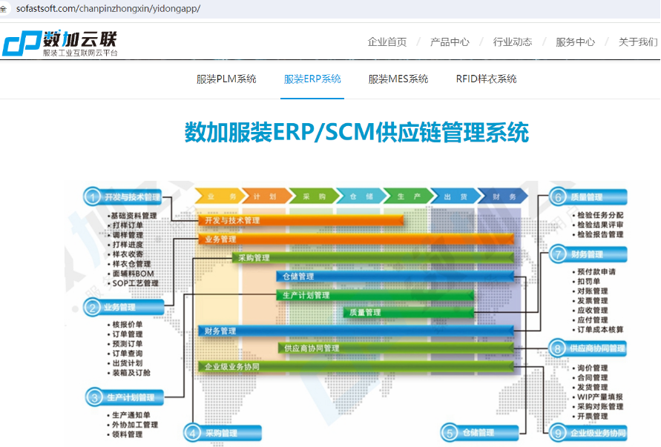This screenshot has width=661, height=447.
Task: Click the green 供应商协同管理 bar
Action: tap(396, 348)
